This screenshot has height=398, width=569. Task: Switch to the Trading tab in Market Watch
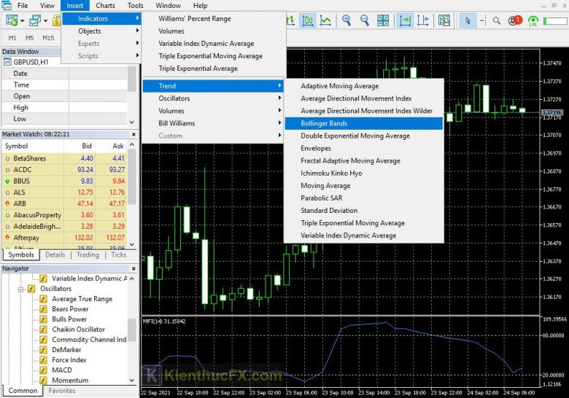(x=88, y=254)
